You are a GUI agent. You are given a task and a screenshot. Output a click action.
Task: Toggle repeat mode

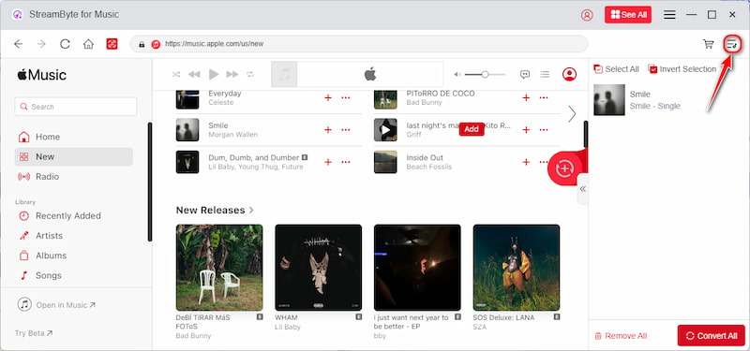pyautogui.click(x=250, y=74)
